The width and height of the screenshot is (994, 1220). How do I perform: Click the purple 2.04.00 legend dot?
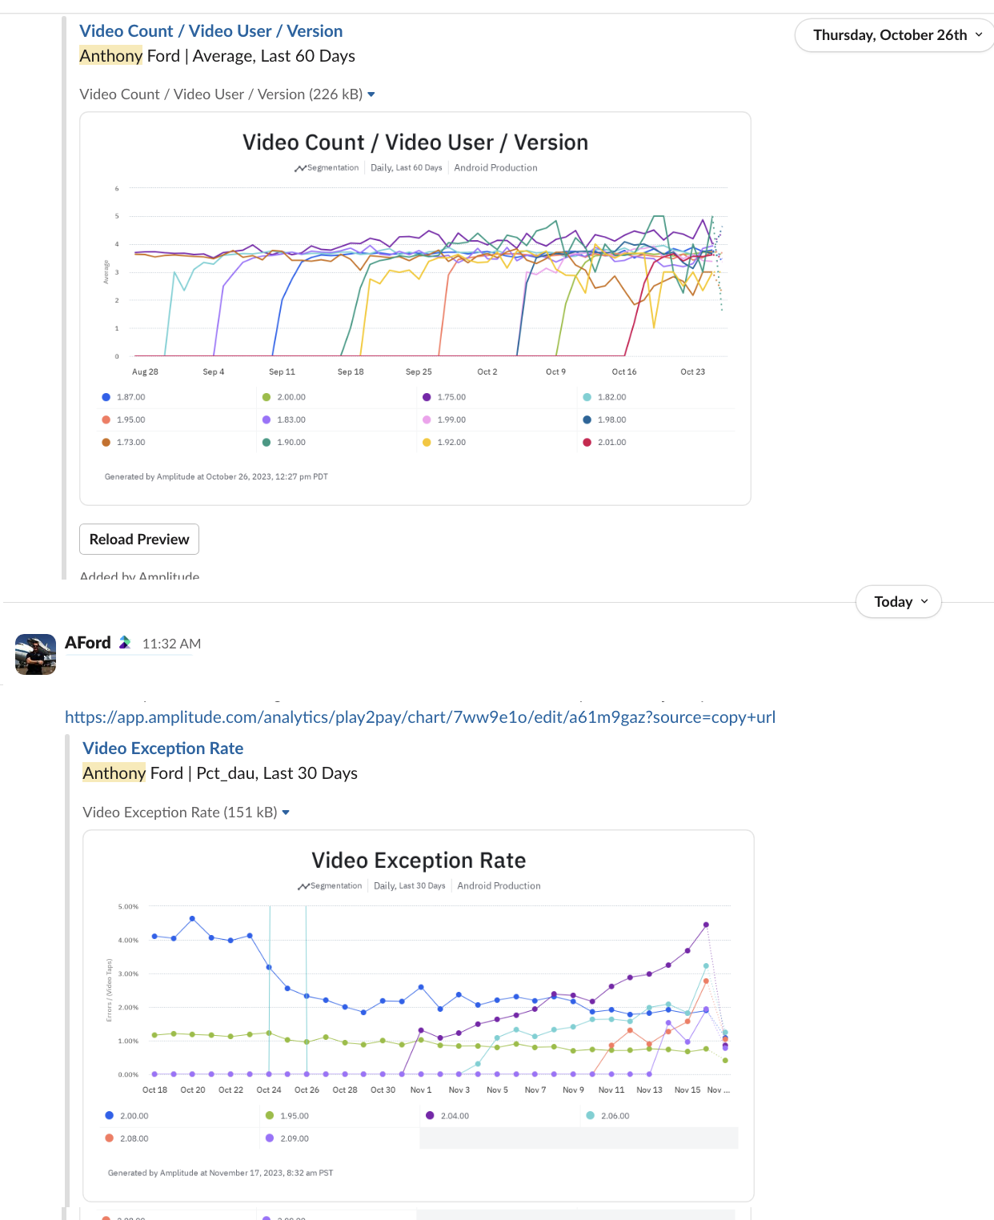tap(430, 1115)
